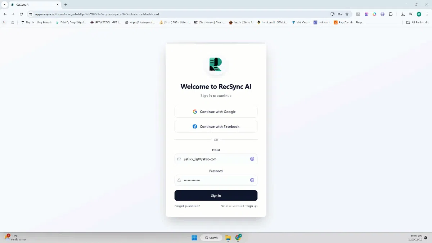The image size is (432, 243).
Task: Install app icon in address bar
Action: point(332,14)
